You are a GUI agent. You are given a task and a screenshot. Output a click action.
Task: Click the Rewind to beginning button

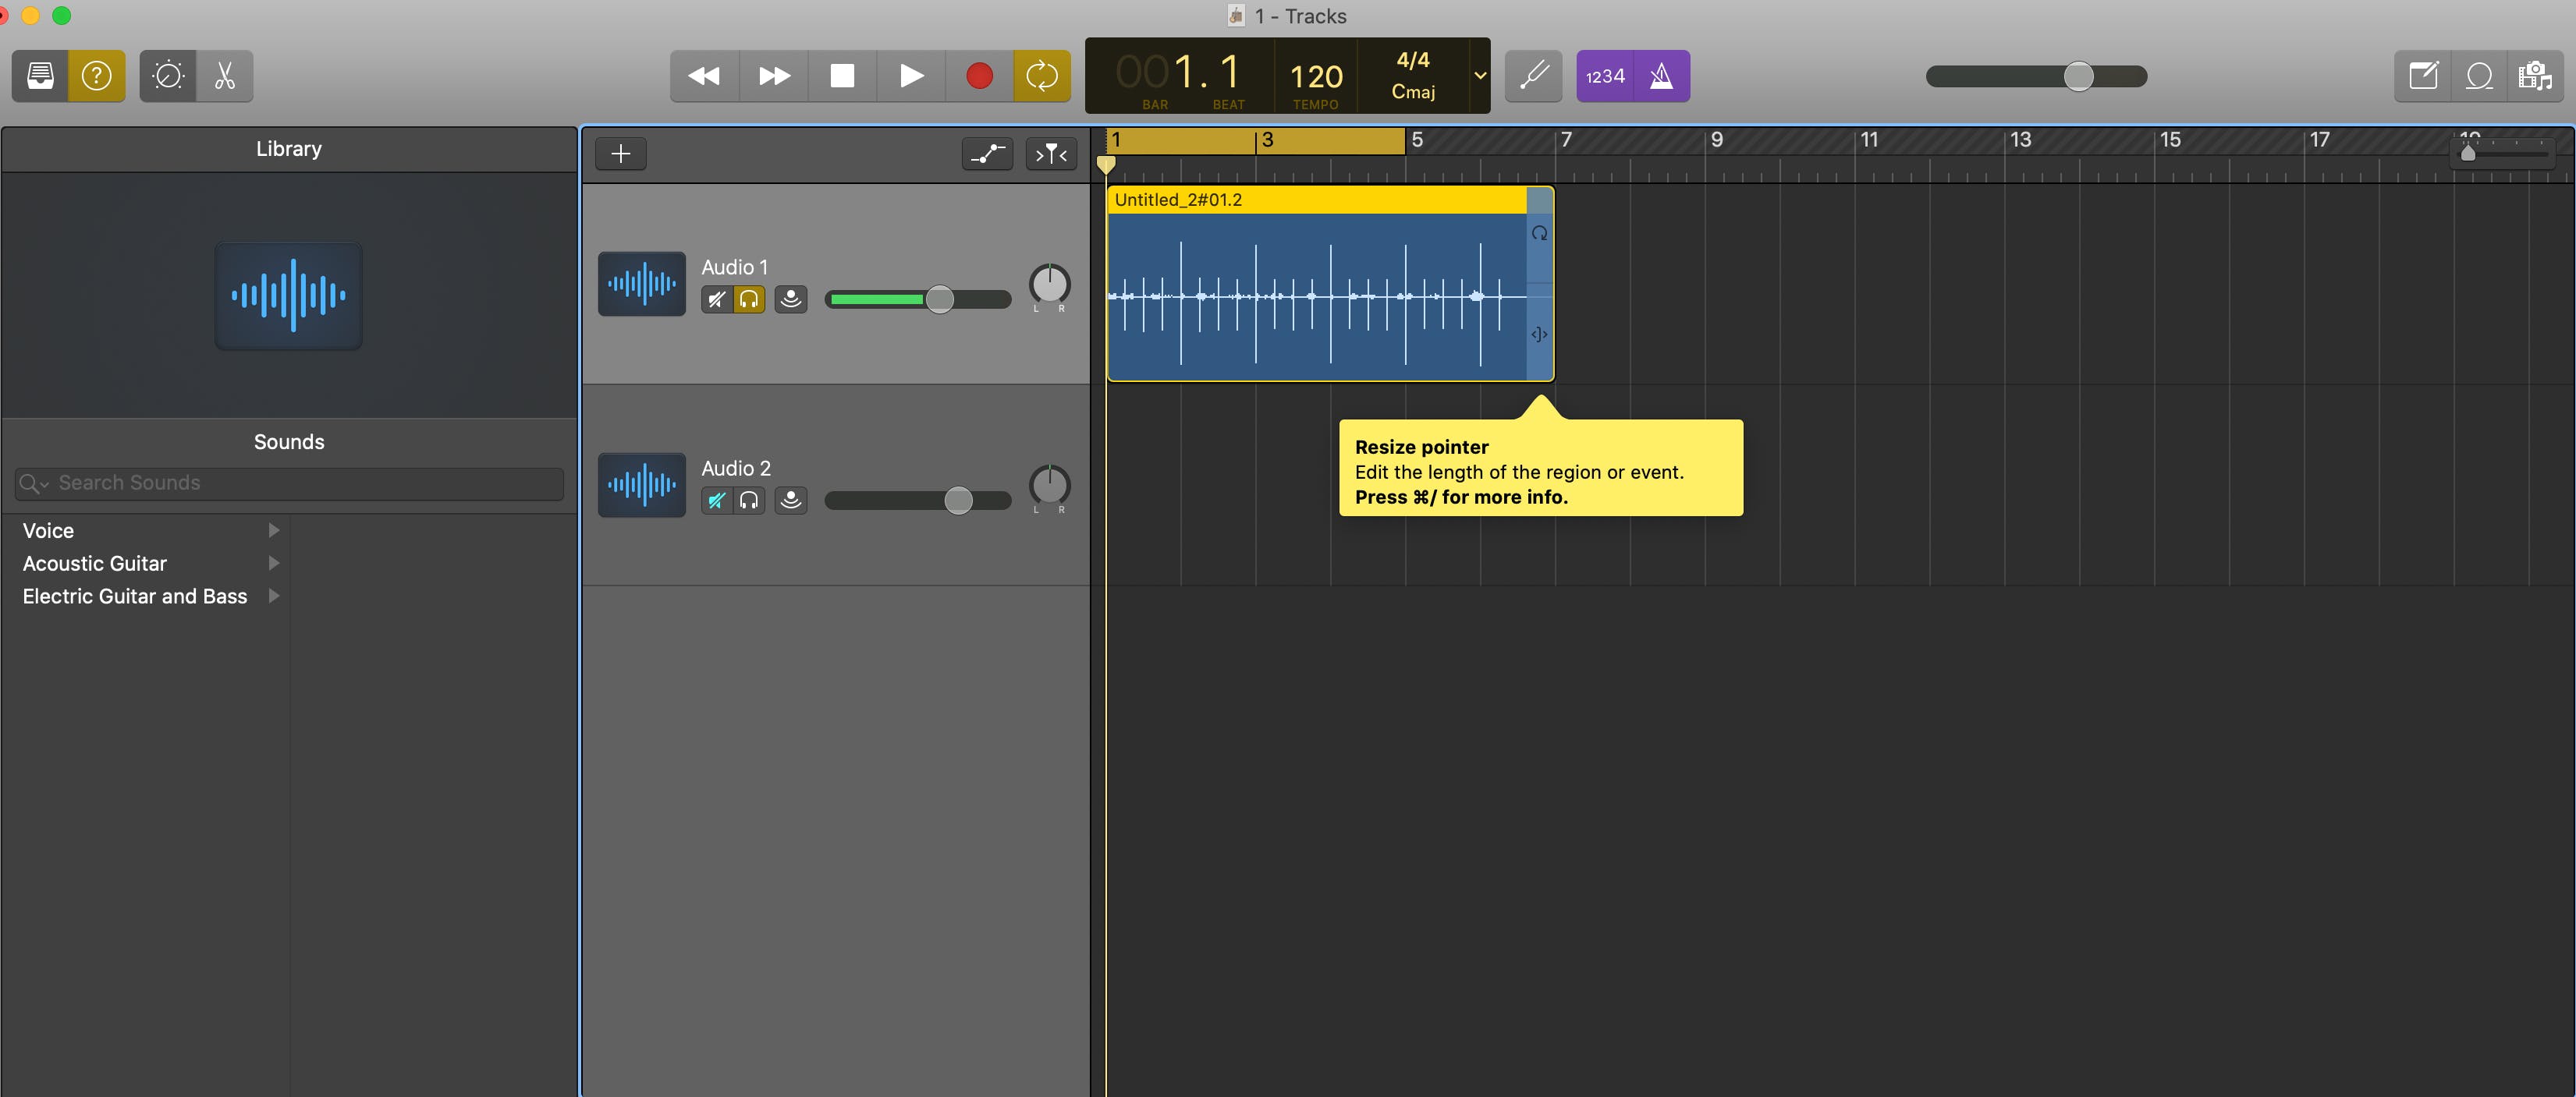[x=704, y=74]
